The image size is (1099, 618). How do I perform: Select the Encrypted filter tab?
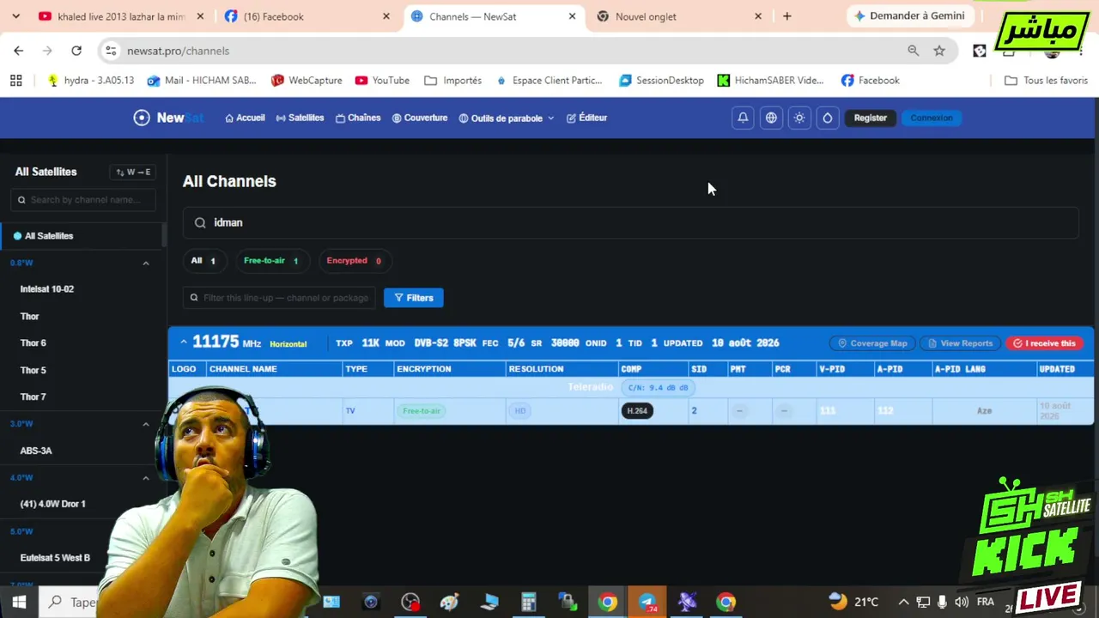(x=354, y=261)
